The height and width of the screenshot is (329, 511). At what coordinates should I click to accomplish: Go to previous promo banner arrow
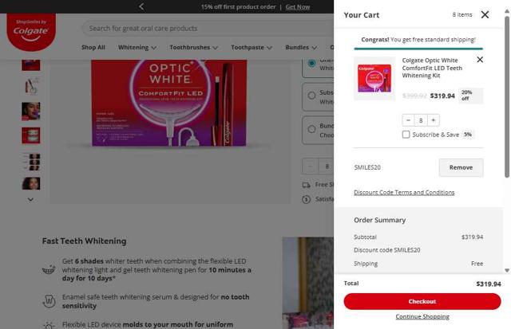point(141,6)
